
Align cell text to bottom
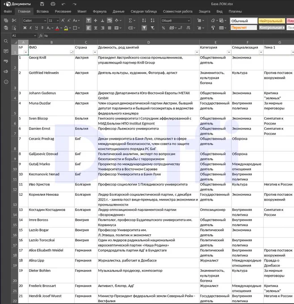pyautogui.click(x=102, y=21)
